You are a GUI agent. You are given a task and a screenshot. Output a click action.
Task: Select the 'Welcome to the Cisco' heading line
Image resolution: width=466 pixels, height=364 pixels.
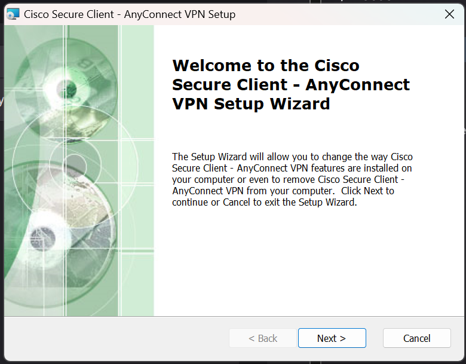[x=266, y=65]
